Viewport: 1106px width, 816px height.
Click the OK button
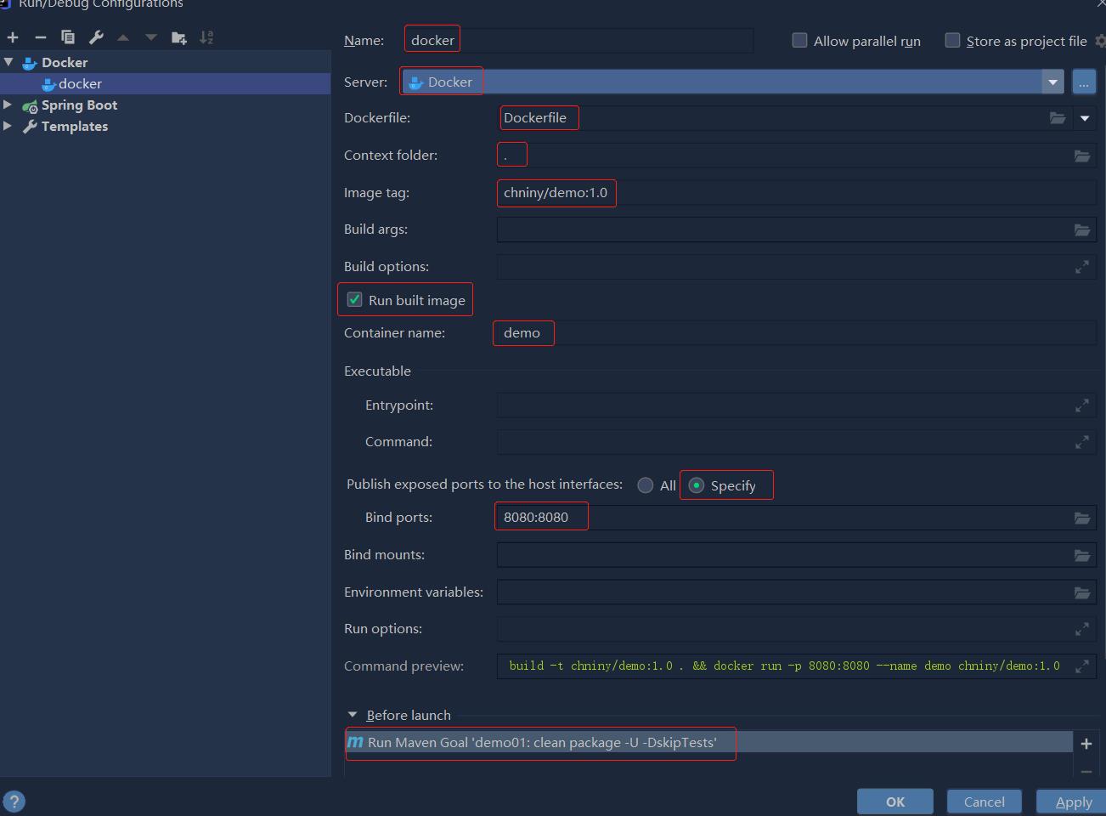pos(895,802)
